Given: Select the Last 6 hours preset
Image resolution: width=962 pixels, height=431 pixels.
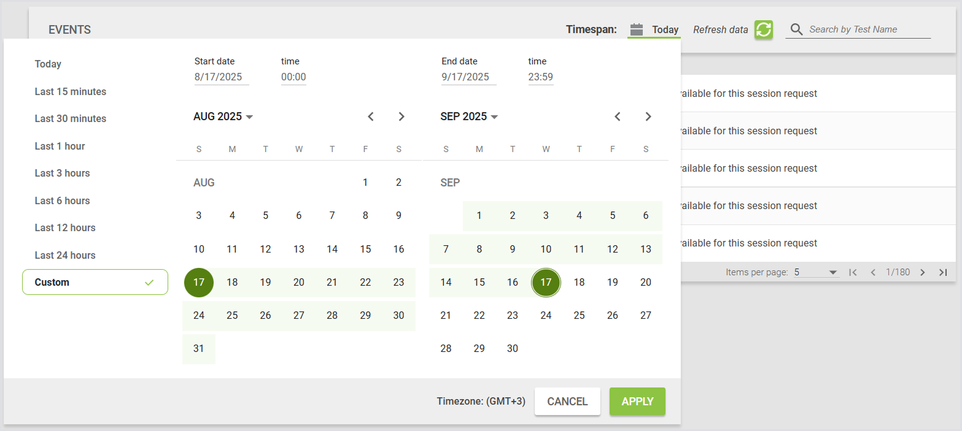Looking at the screenshot, I should [x=62, y=200].
